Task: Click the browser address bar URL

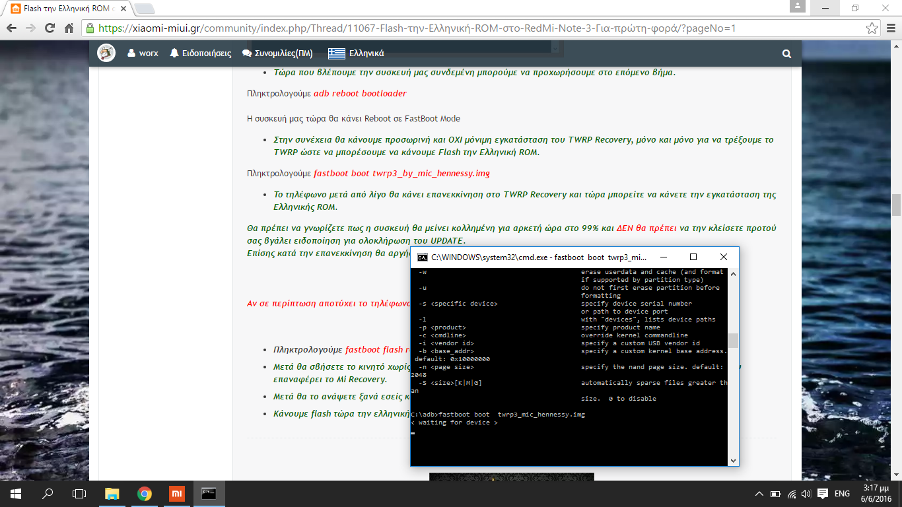Action: point(416,28)
